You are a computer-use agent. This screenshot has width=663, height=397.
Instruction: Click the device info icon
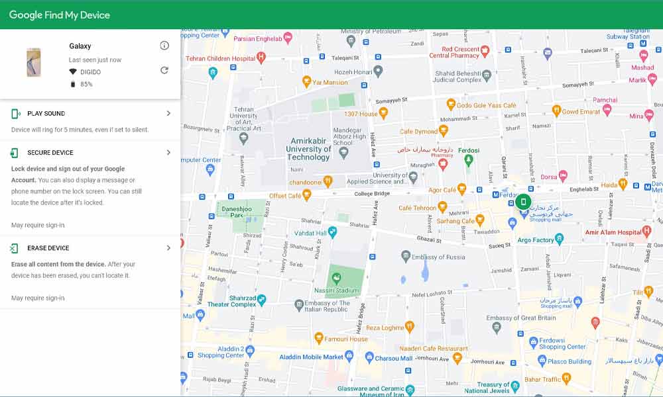click(164, 46)
